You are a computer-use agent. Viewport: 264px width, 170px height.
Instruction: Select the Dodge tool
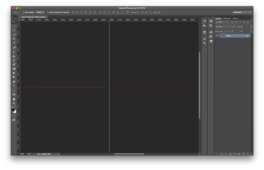pyautogui.click(x=14, y=77)
